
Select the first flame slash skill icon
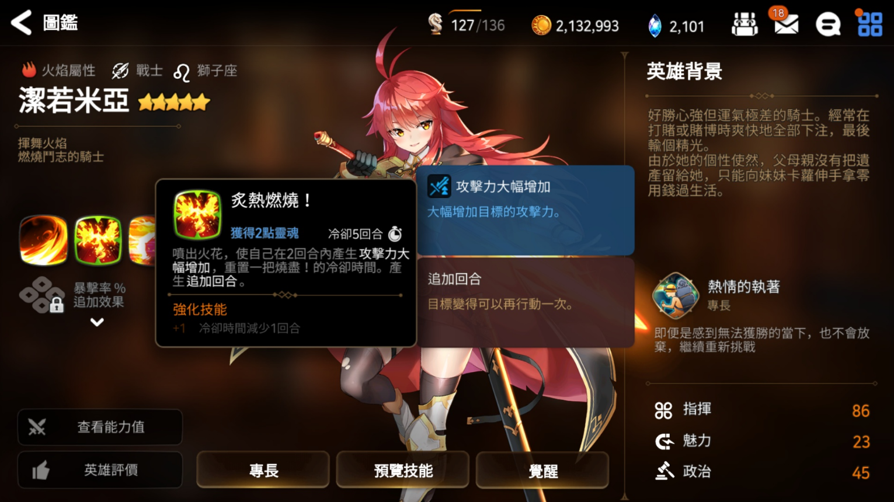pos(43,240)
